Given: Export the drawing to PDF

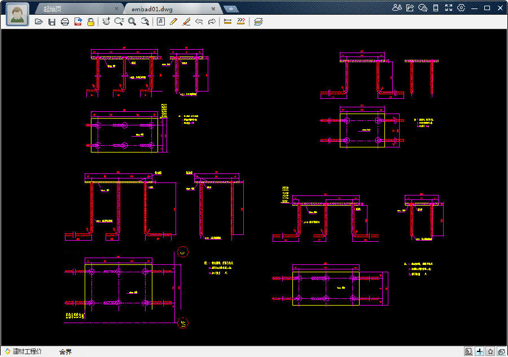Looking at the screenshot, I should 78,21.
